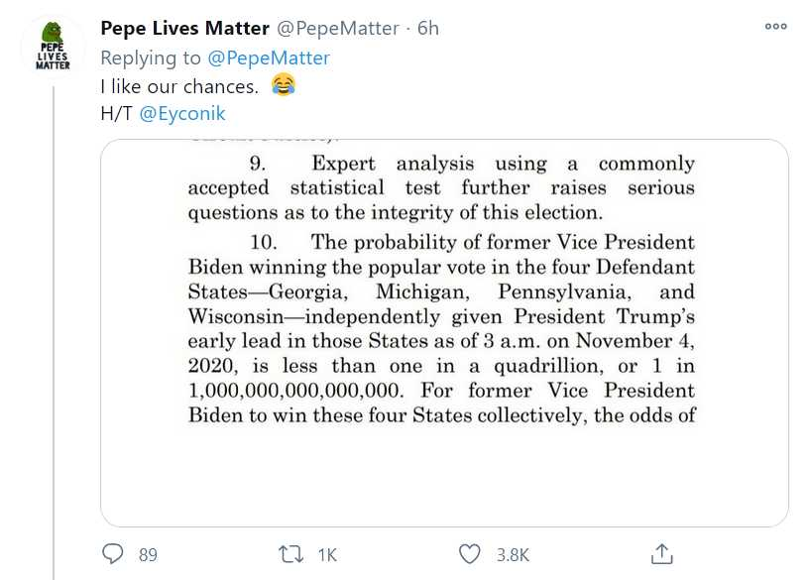Open the Pepe Lives Matter profile avatar
Image resolution: width=809 pixels, height=580 pixels.
[x=53, y=46]
